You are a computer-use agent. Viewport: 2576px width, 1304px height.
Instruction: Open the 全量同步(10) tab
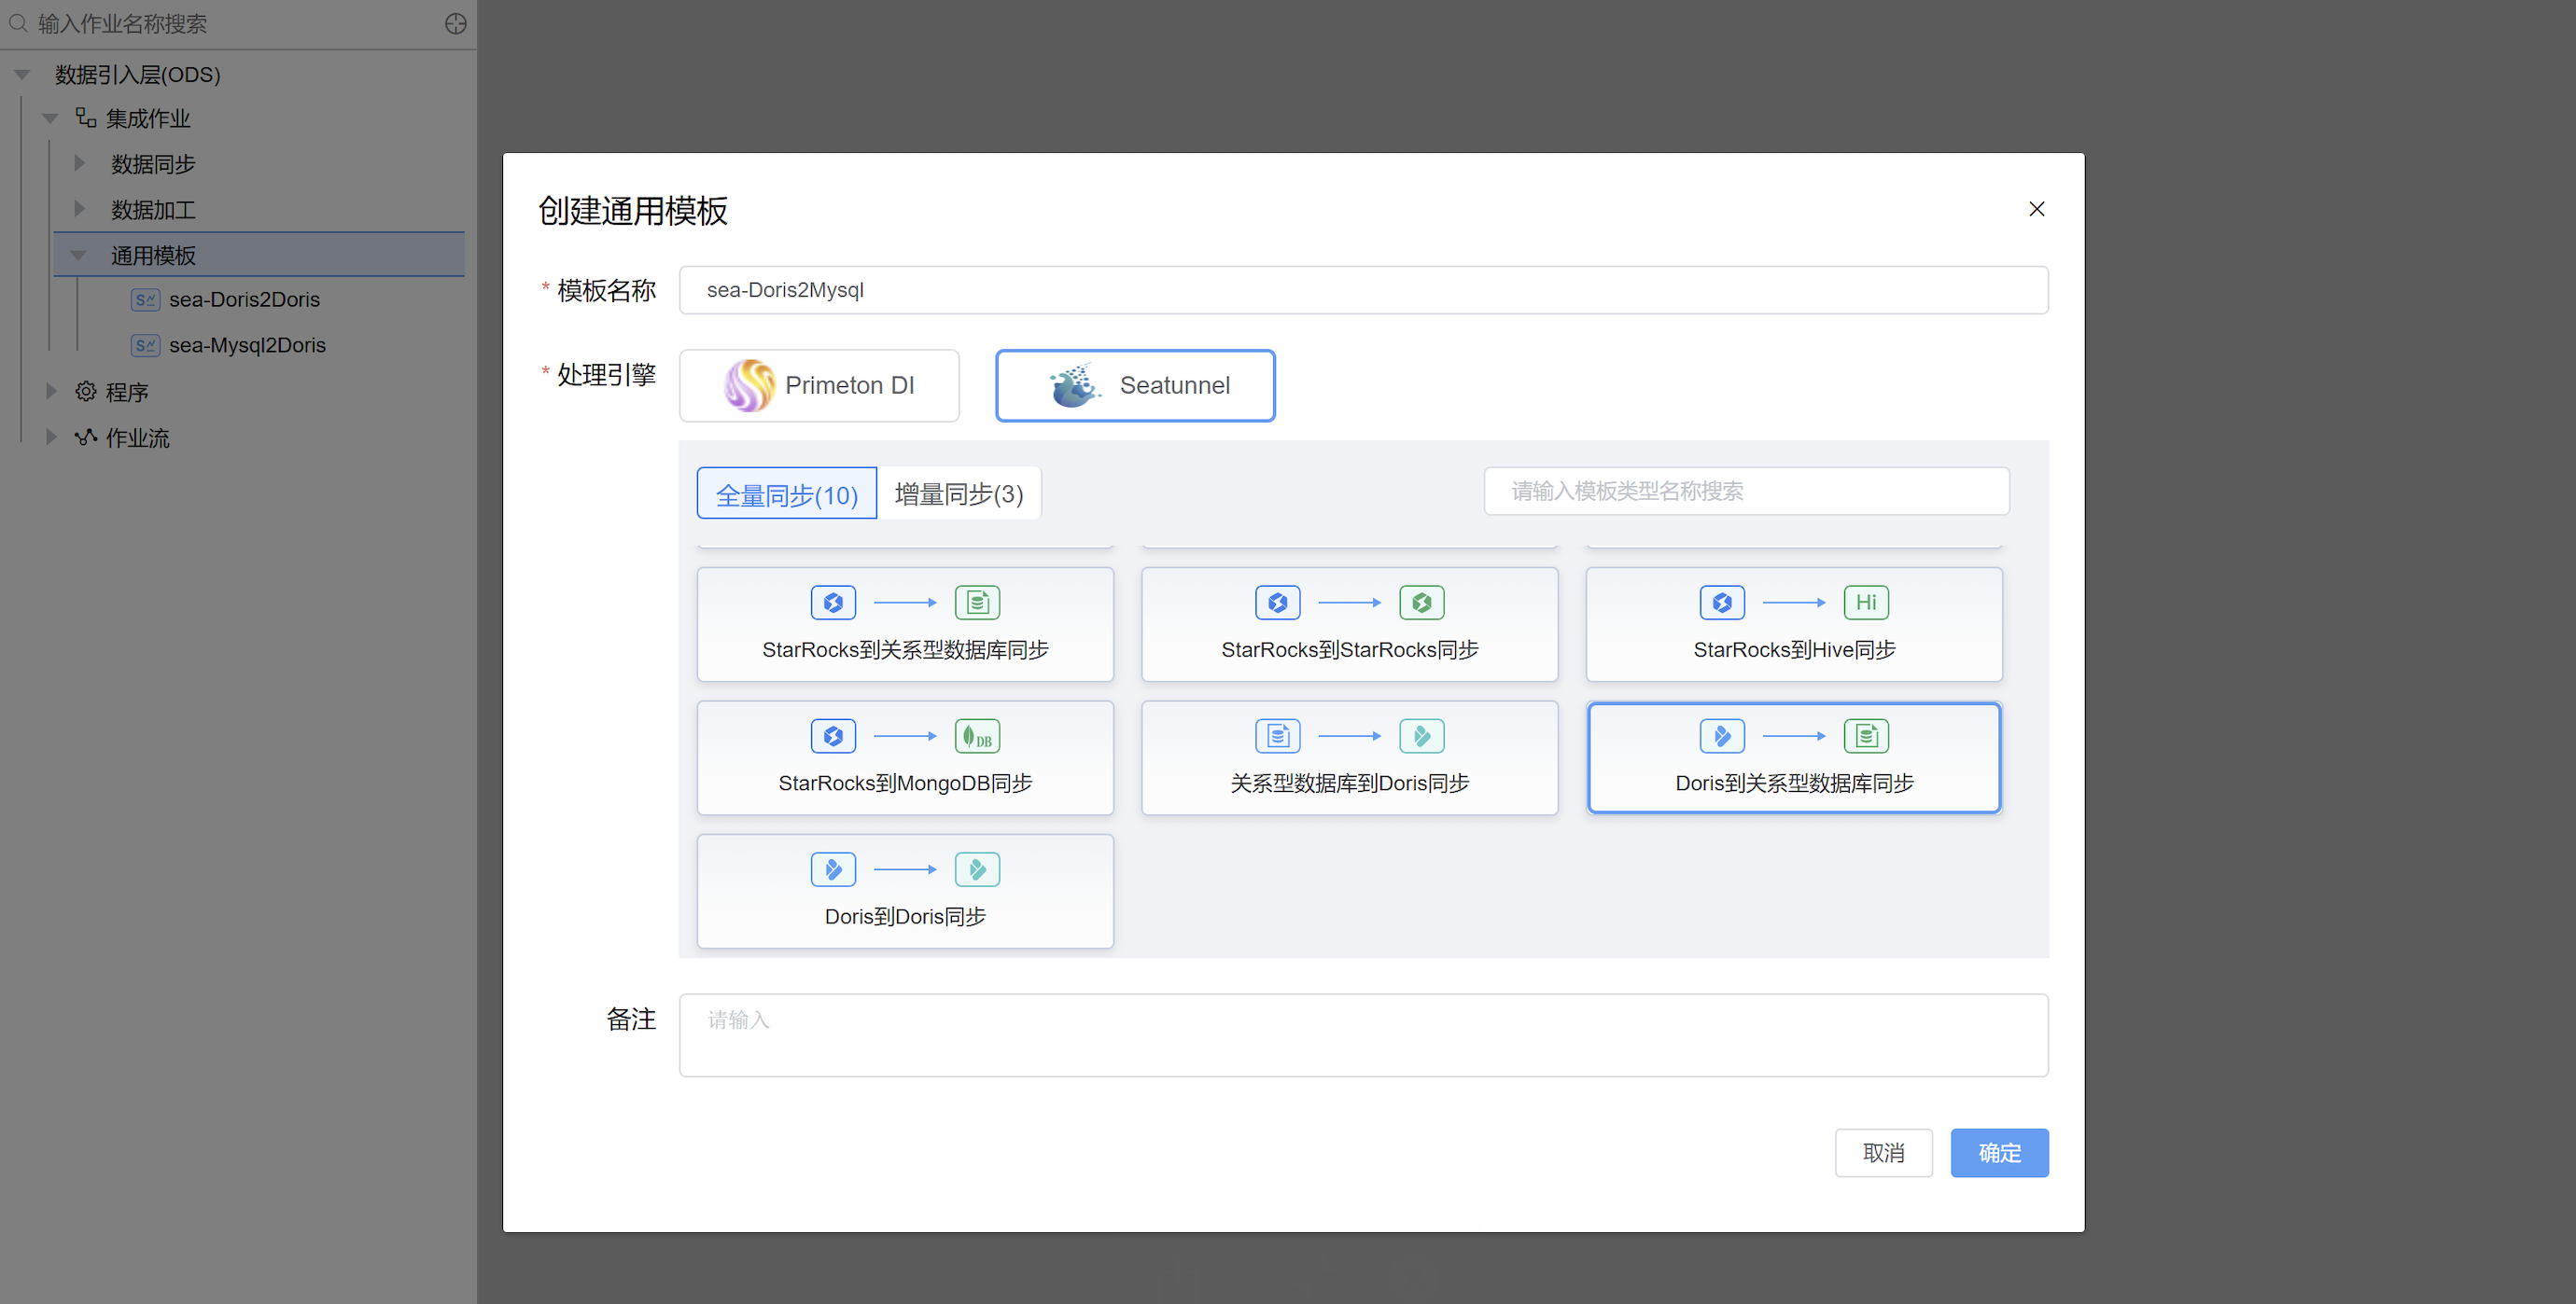point(786,493)
